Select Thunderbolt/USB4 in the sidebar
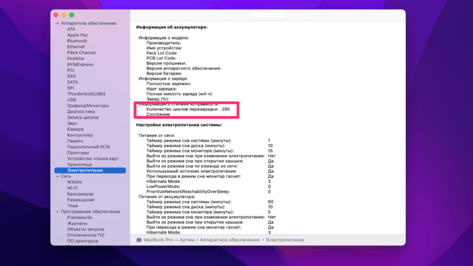Screen dimensions: 473x266 coord(88,93)
